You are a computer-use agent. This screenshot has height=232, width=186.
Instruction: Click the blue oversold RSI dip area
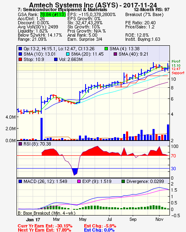pos(75,171)
